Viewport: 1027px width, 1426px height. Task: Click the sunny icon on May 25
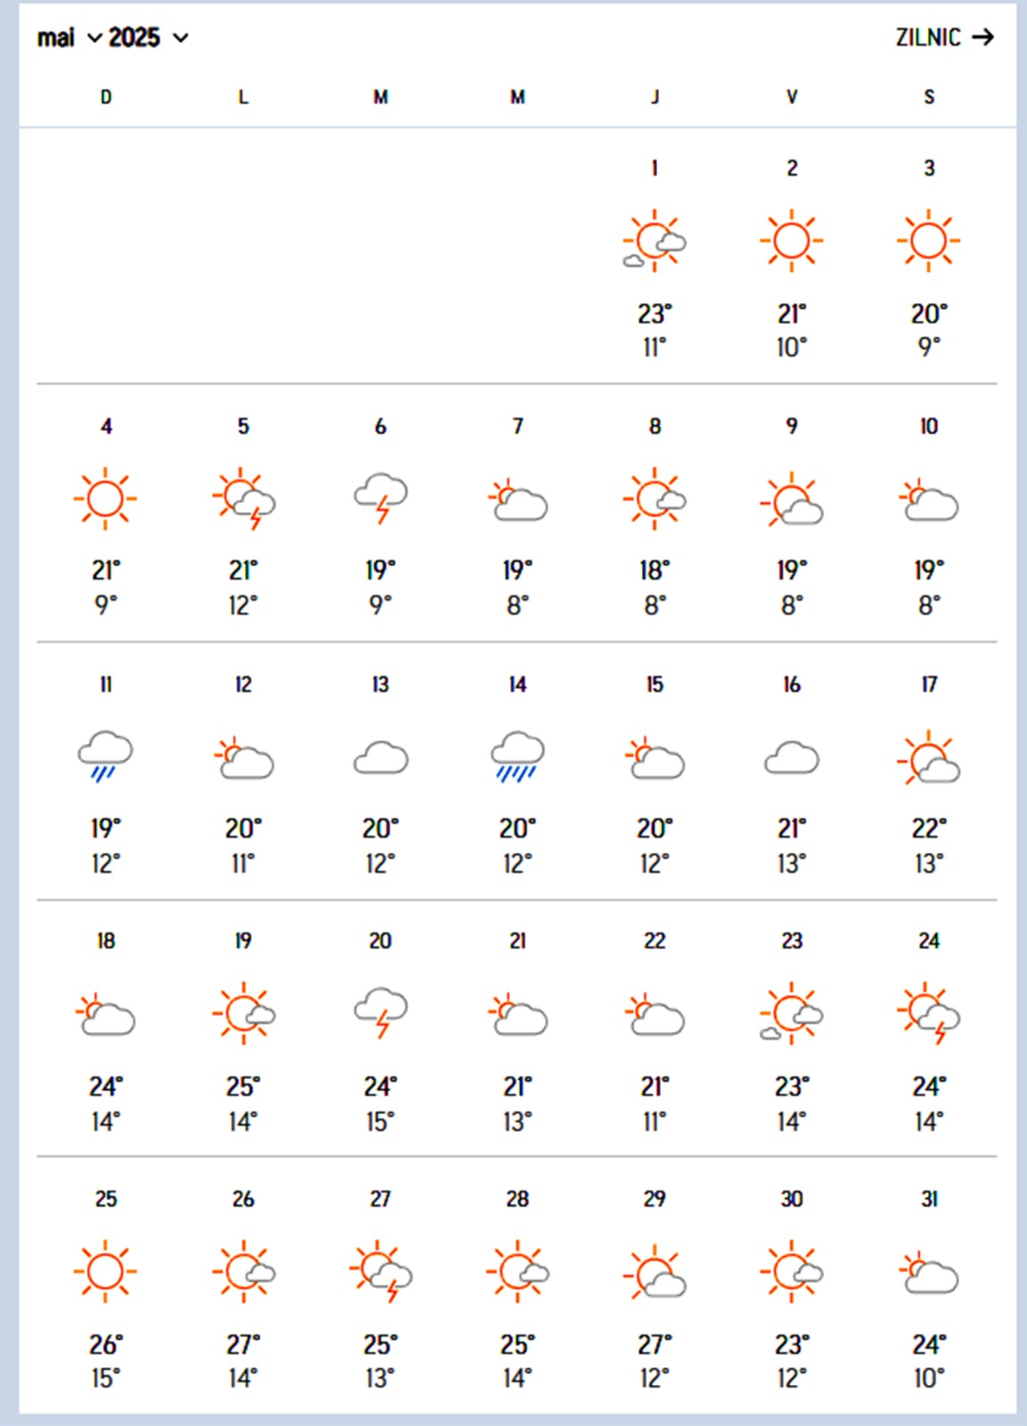[x=105, y=1271]
